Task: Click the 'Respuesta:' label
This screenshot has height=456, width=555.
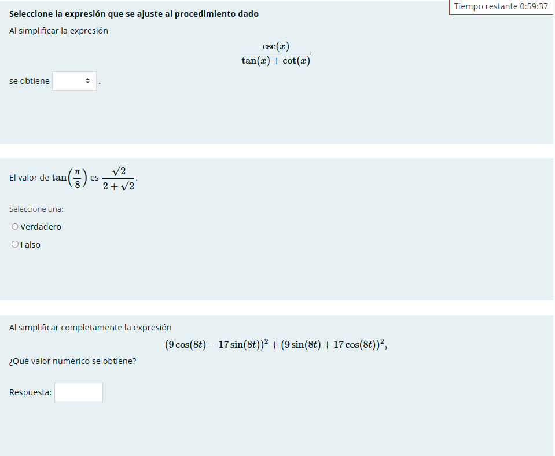Action: [x=30, y=392]
